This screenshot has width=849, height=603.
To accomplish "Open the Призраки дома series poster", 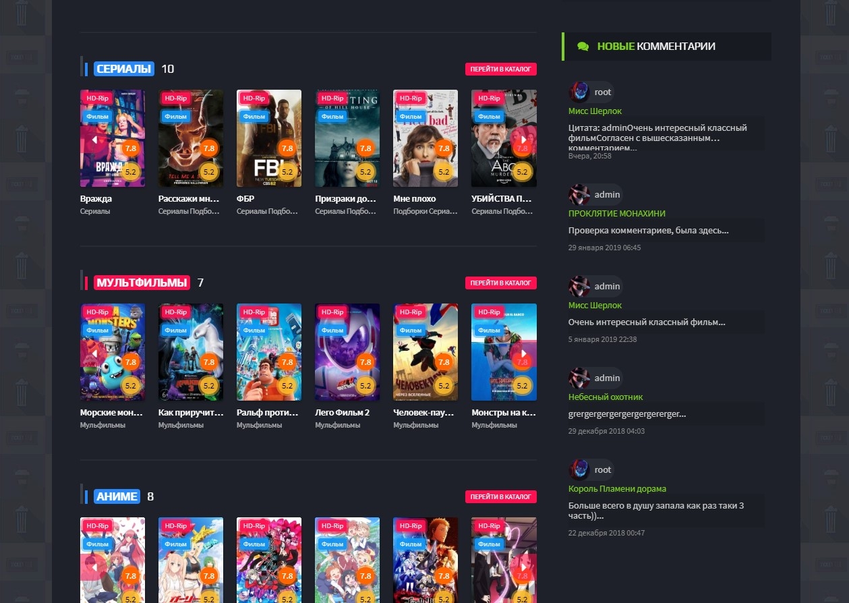I will 347,138.
